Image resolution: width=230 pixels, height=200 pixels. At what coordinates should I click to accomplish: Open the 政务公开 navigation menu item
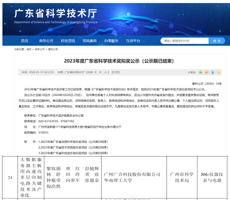[46, 41]
